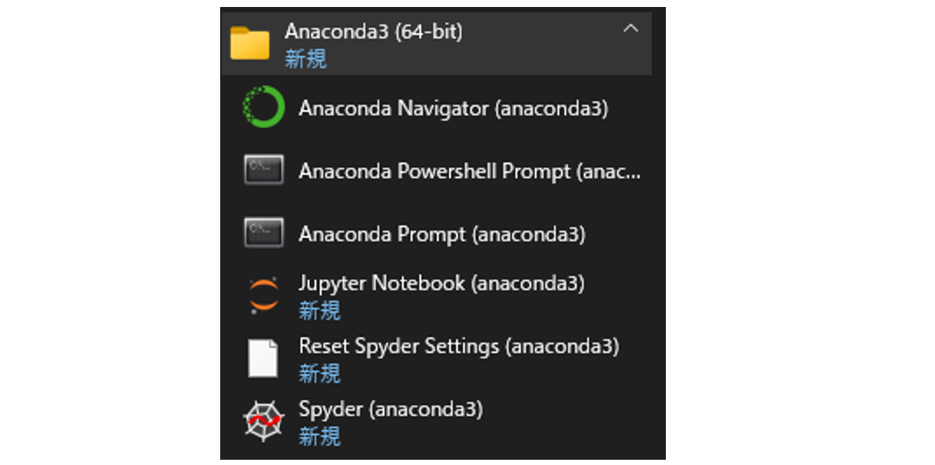Start Spyder (anaconda3) from the list
The height and width of the screenshot is (465, 935).
point(391,409)
